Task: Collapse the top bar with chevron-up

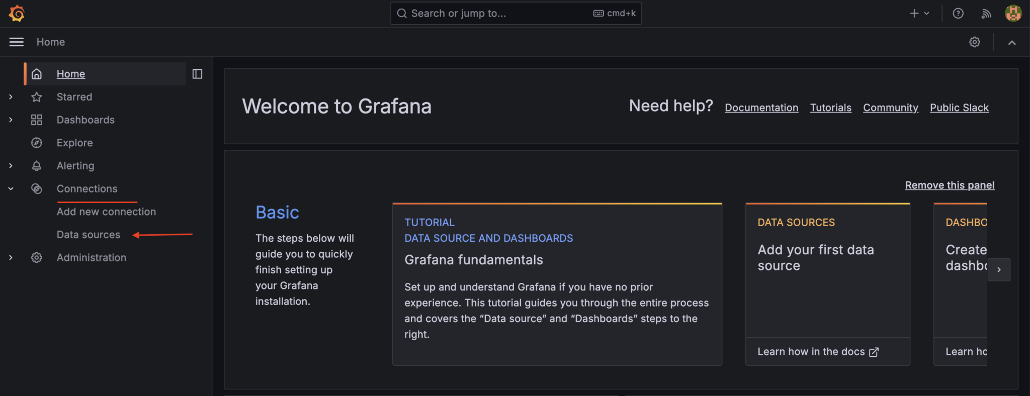Action: 1012,43
